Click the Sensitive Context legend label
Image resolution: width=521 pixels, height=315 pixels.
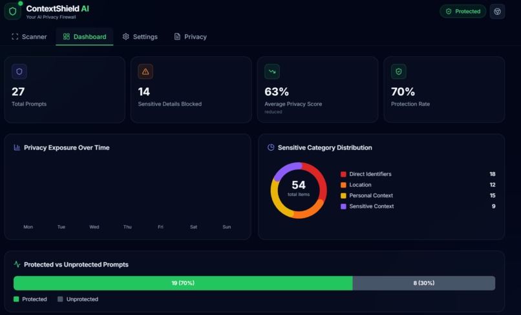(x=372, y=206)
